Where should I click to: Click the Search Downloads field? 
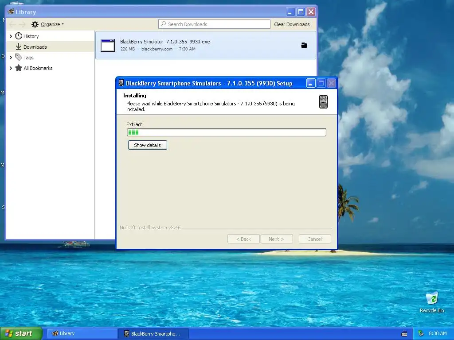coord(214,24)
